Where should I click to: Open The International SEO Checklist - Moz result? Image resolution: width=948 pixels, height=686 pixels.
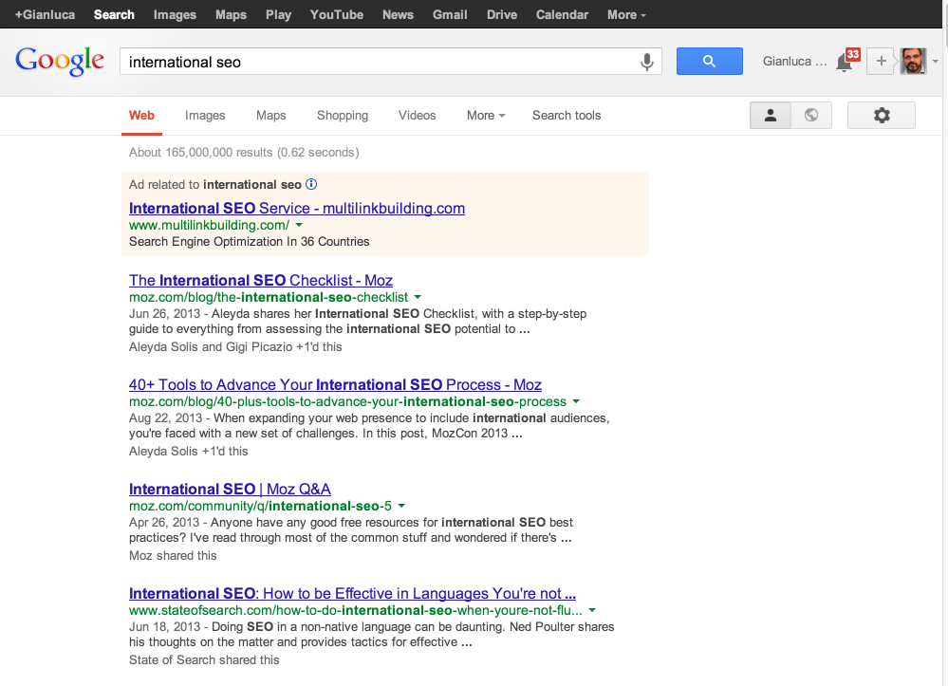pos(260,281)
